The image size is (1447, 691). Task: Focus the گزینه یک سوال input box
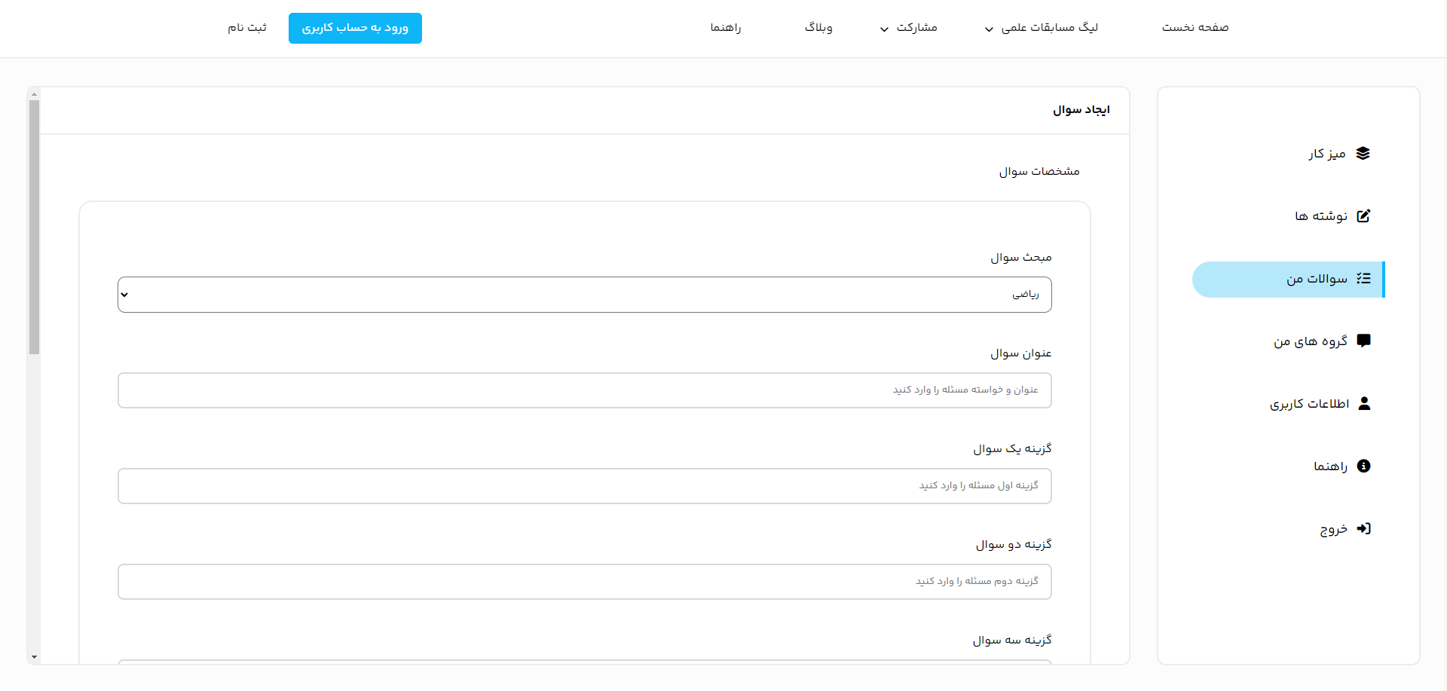click(585, 486)
